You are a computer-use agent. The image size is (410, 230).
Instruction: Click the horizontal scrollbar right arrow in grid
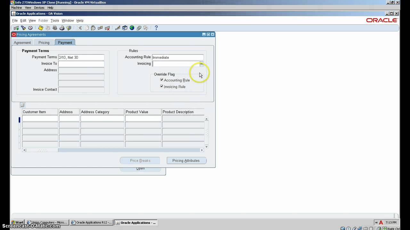[x=202, y=150]
